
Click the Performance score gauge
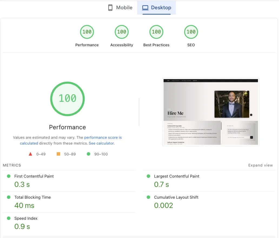pos(87,32)
